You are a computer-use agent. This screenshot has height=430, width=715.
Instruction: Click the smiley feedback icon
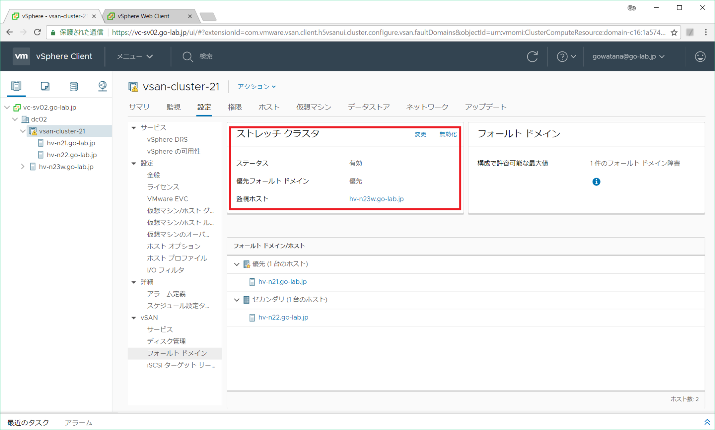(700, 57)
